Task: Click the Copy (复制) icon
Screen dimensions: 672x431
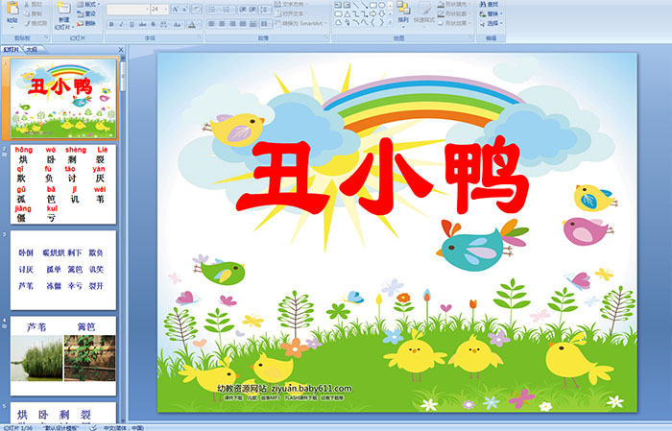Action: tap(27, 14)
